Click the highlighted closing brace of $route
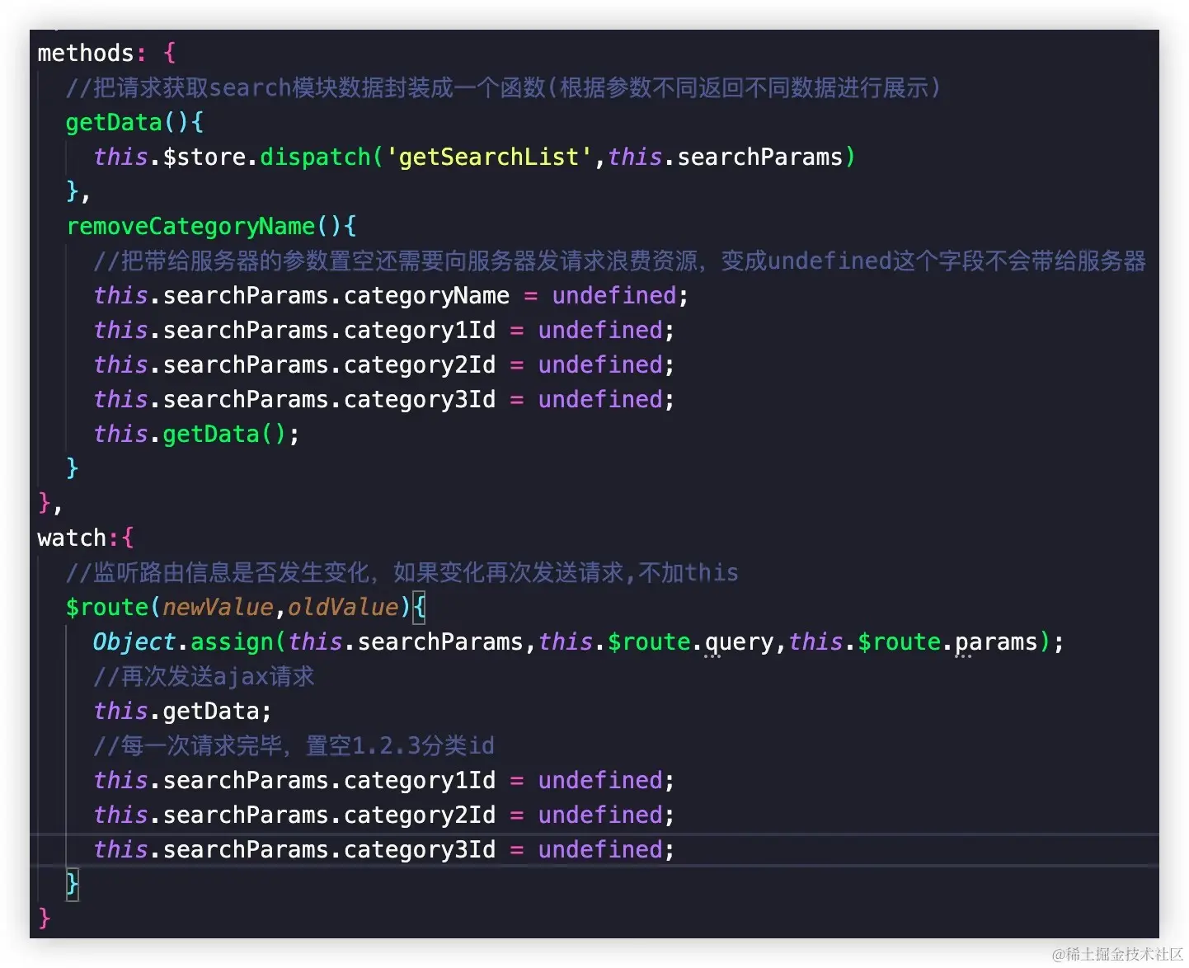Image resolution: width=1189 pixels, height=968 pixels. [x=73, y=885]
